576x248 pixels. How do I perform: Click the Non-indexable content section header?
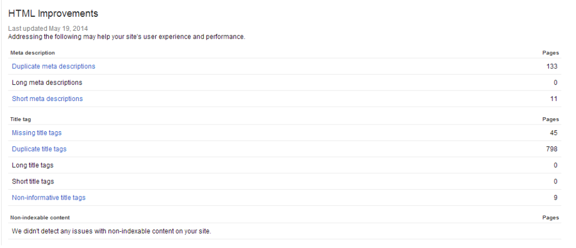point(40,218)
